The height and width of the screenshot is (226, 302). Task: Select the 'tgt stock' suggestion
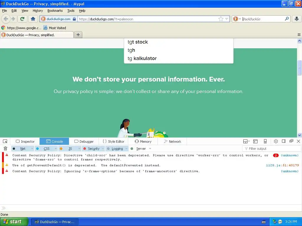pyautogui.click(x=178, y=42)
